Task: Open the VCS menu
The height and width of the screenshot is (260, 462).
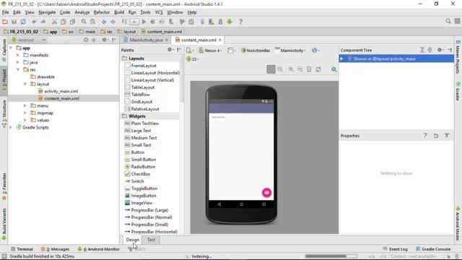Action: (x=159, y=12)
